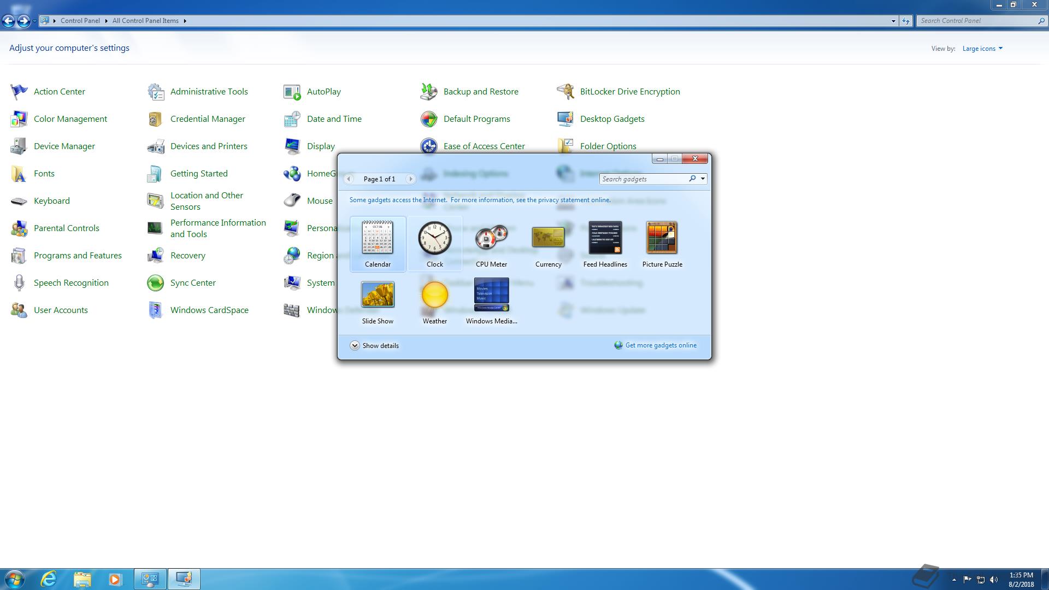Open the Recovery link
1049x590 pixels.
[187, 256]
